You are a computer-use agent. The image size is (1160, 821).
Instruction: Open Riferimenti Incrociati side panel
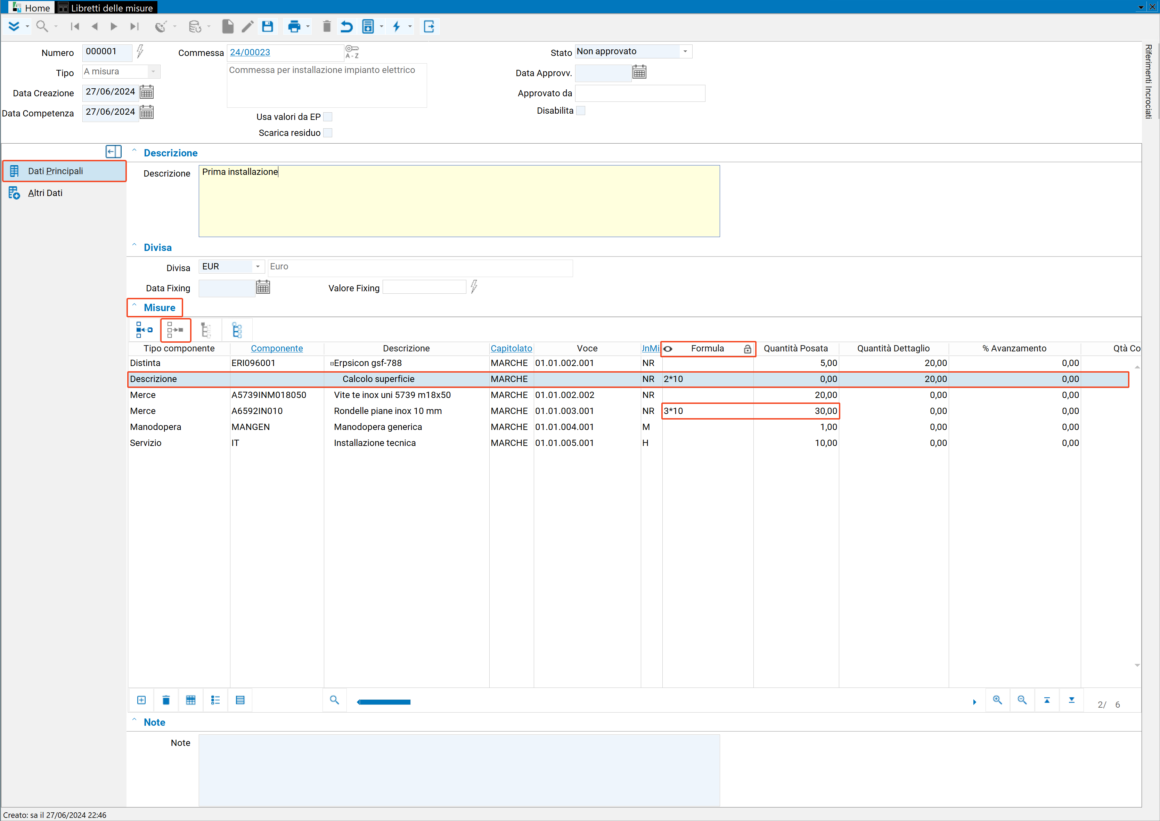tap(1149, 81)
